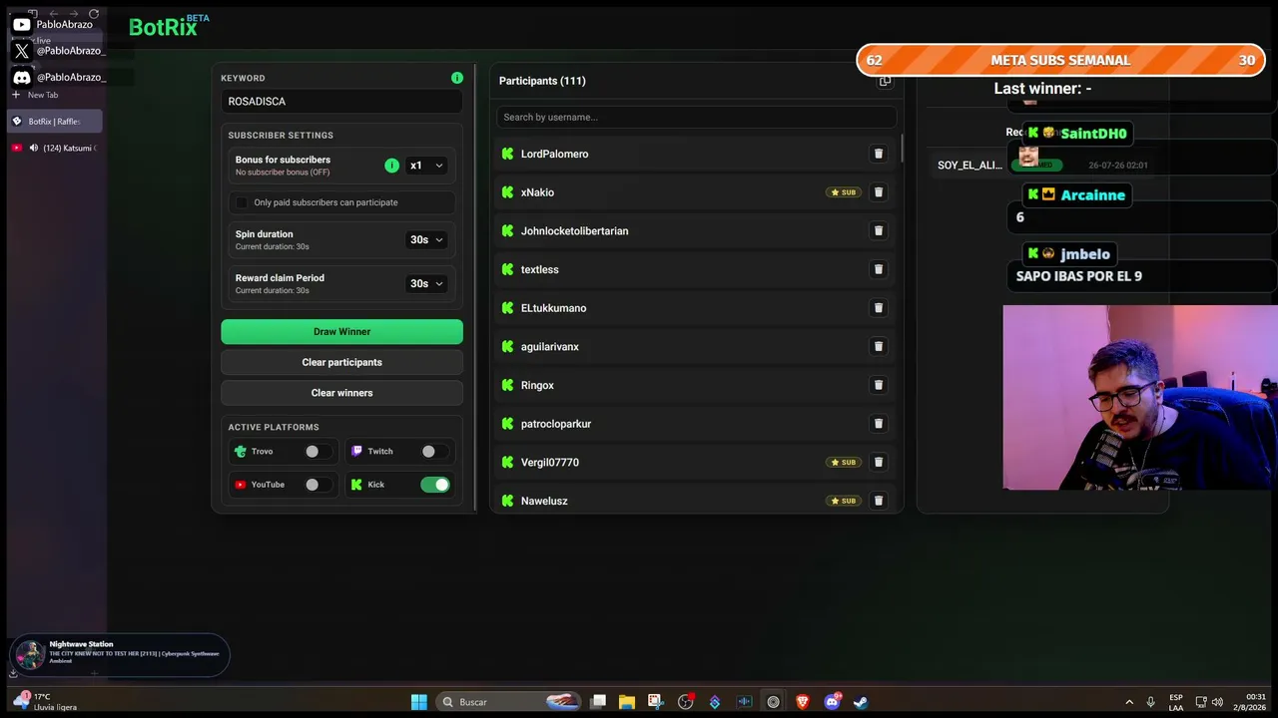The height and width of the screenshot is (718, 1278).
Task: Open Reward claim Period 30s dropdown
Action: [x=426, y=283]
